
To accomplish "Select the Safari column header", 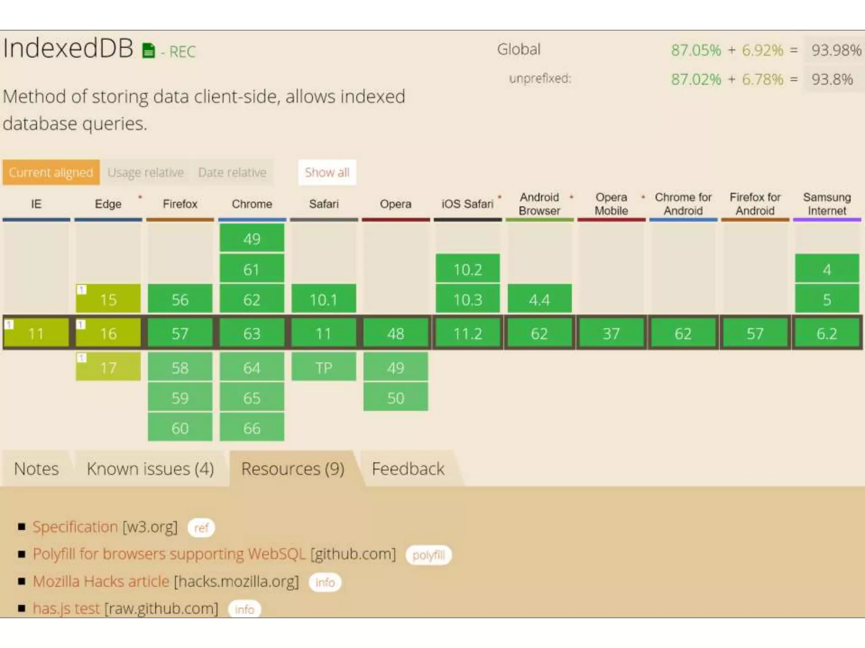I will [324, 204].
